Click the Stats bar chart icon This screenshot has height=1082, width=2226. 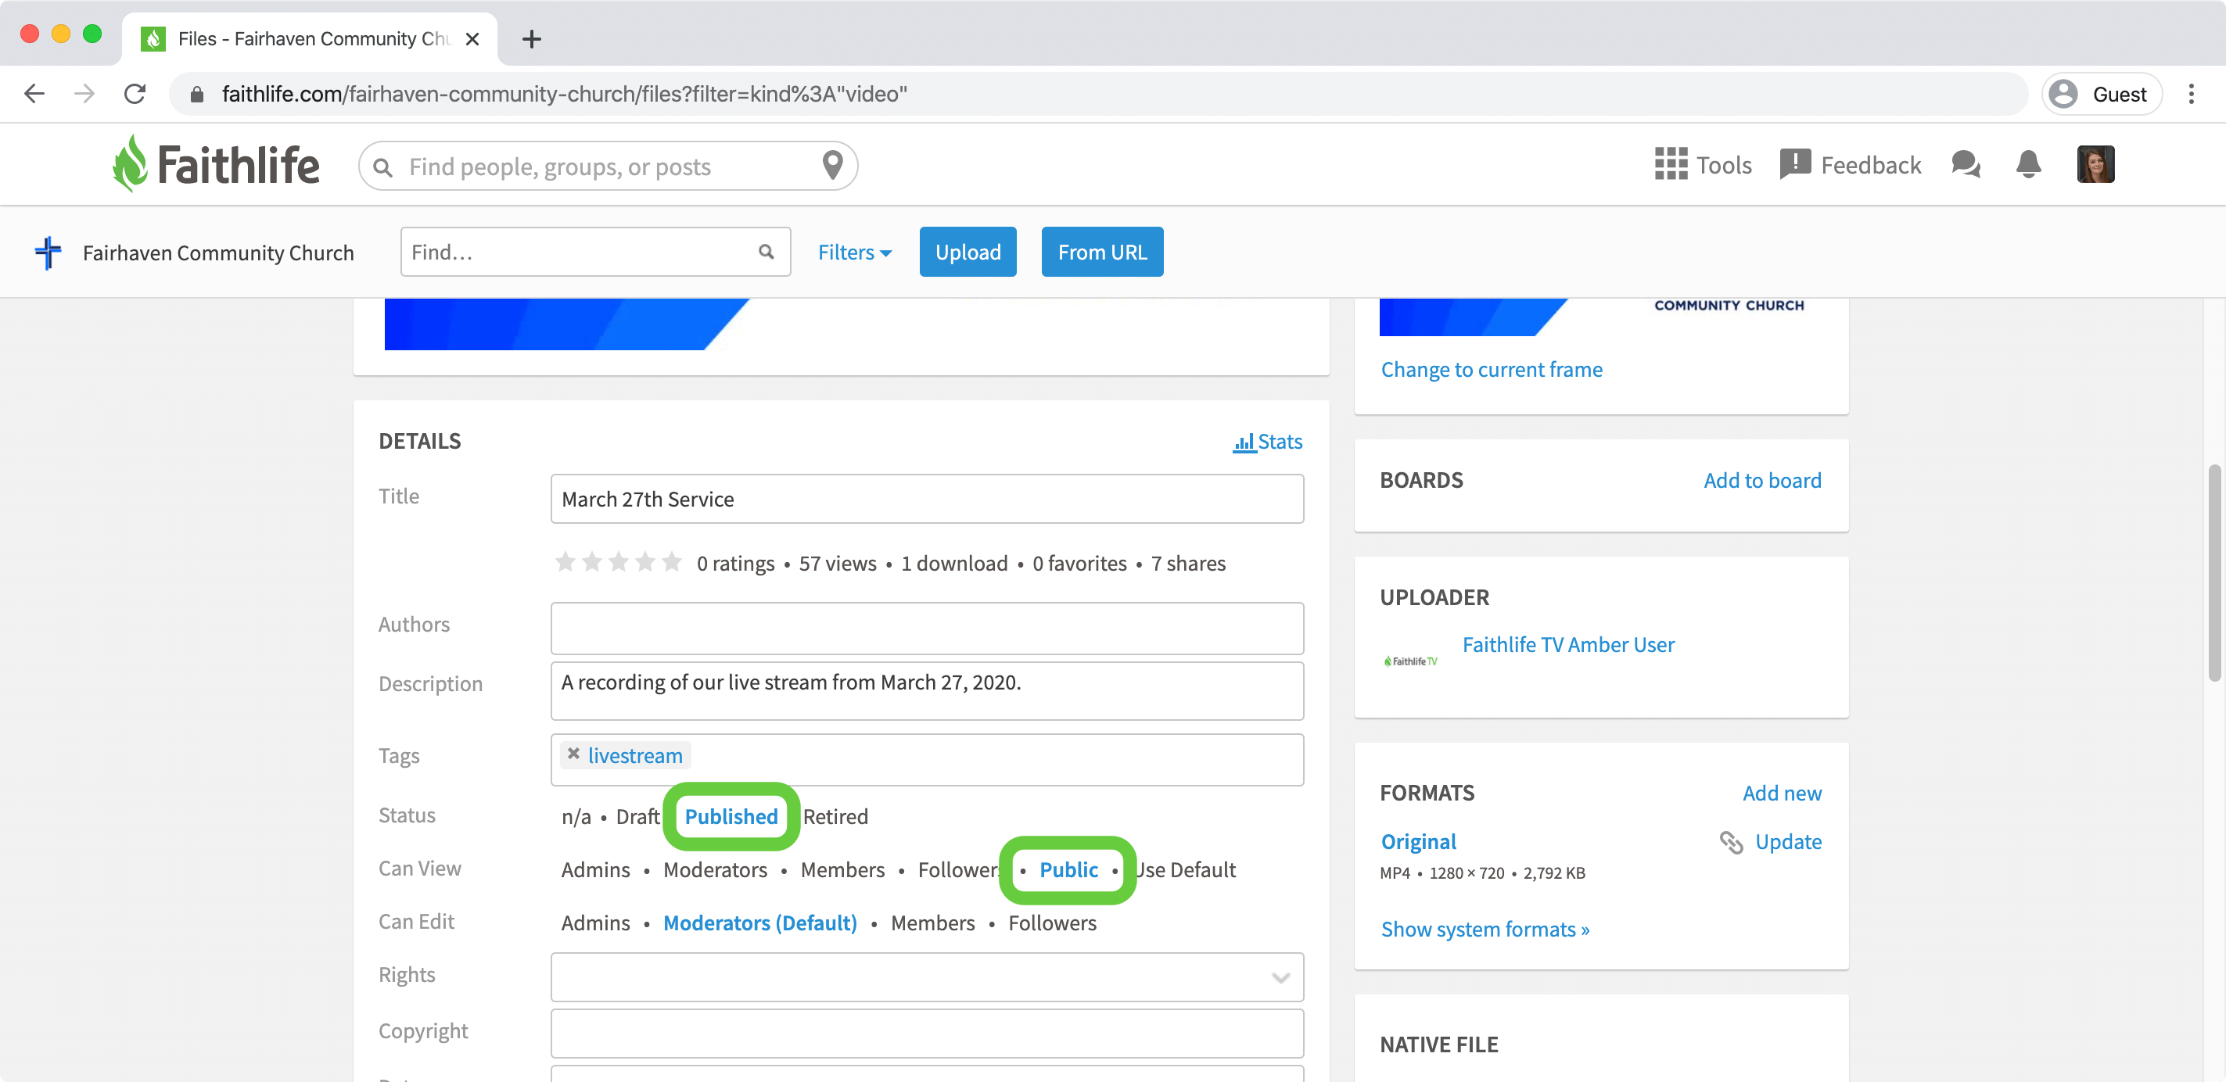tap(1244, 442)
